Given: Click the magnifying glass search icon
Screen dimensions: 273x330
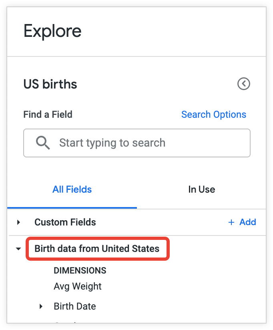Looking at the screenshot, I should point(43,143).
